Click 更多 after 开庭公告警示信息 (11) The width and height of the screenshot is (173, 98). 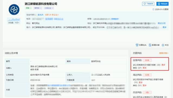141,83
